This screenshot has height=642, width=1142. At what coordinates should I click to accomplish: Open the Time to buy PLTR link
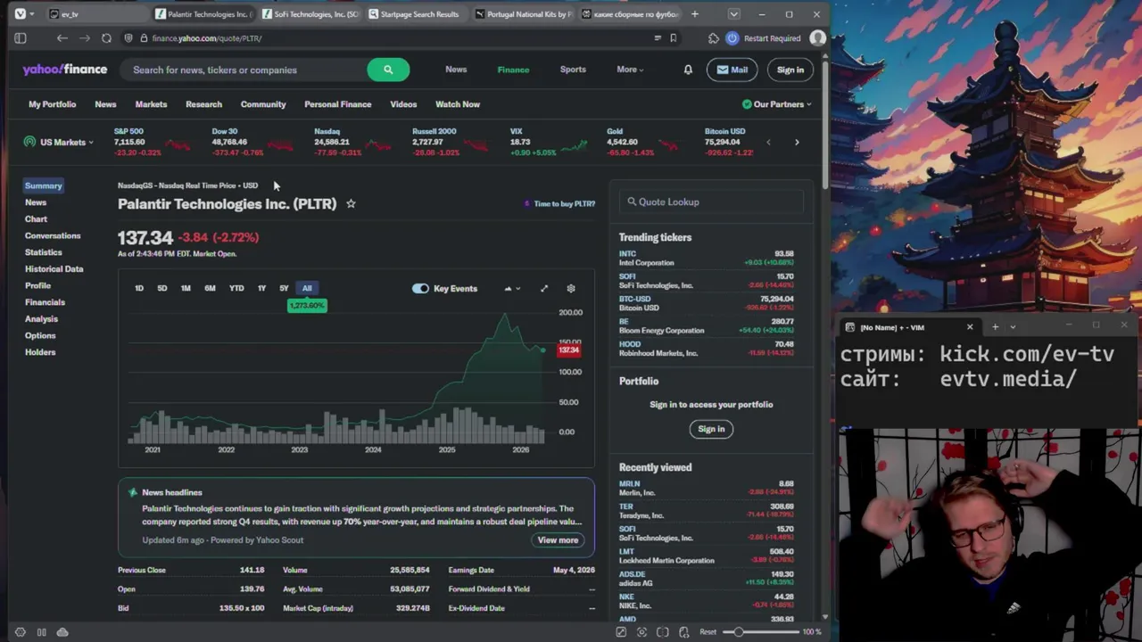(559, 203)
